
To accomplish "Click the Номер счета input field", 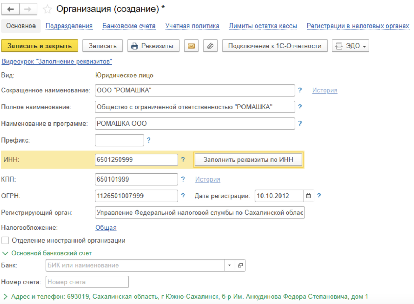I will tap(87, 282).
